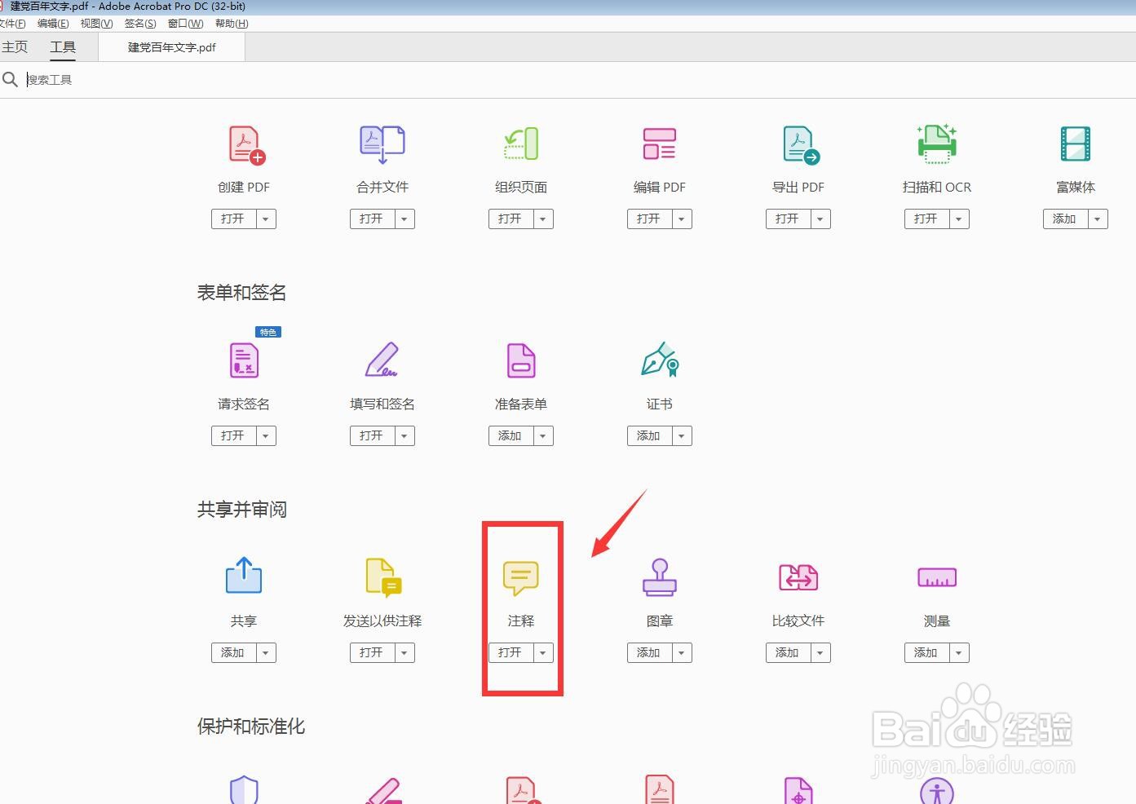Select the 发送以供注释 tool icon
The height and width of the screenshot is (804, 1136).
tap(383, 578)
